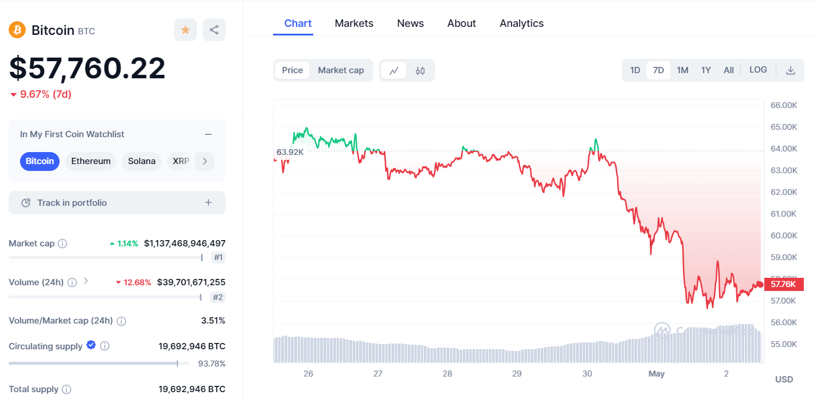Image resolution: width=817 pixels, height=399 pixels.
Task: Click Volume rank progress bar
Action: [x=105, y=297]
